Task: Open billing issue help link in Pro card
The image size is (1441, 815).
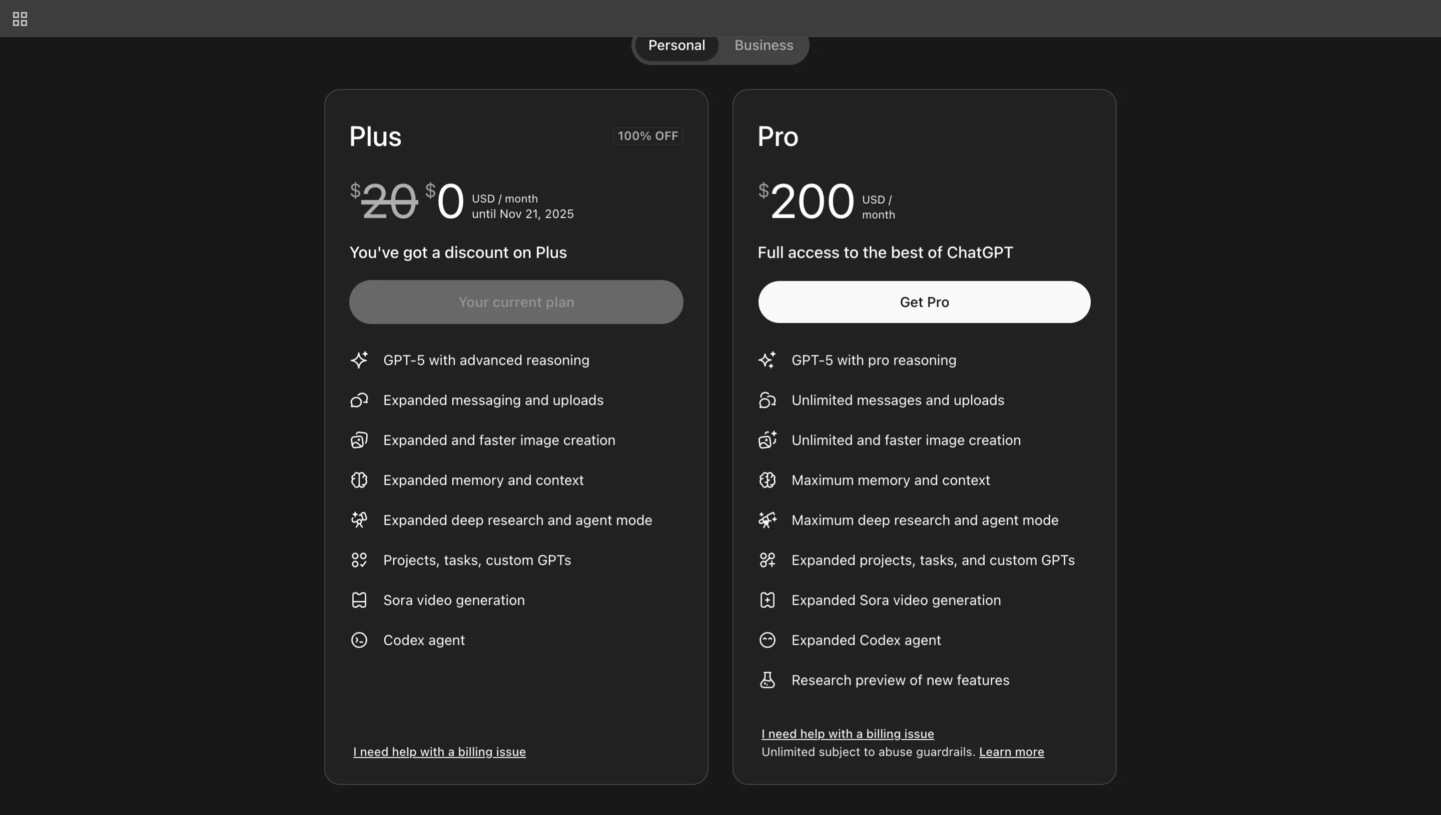Action: click(848, 734)
